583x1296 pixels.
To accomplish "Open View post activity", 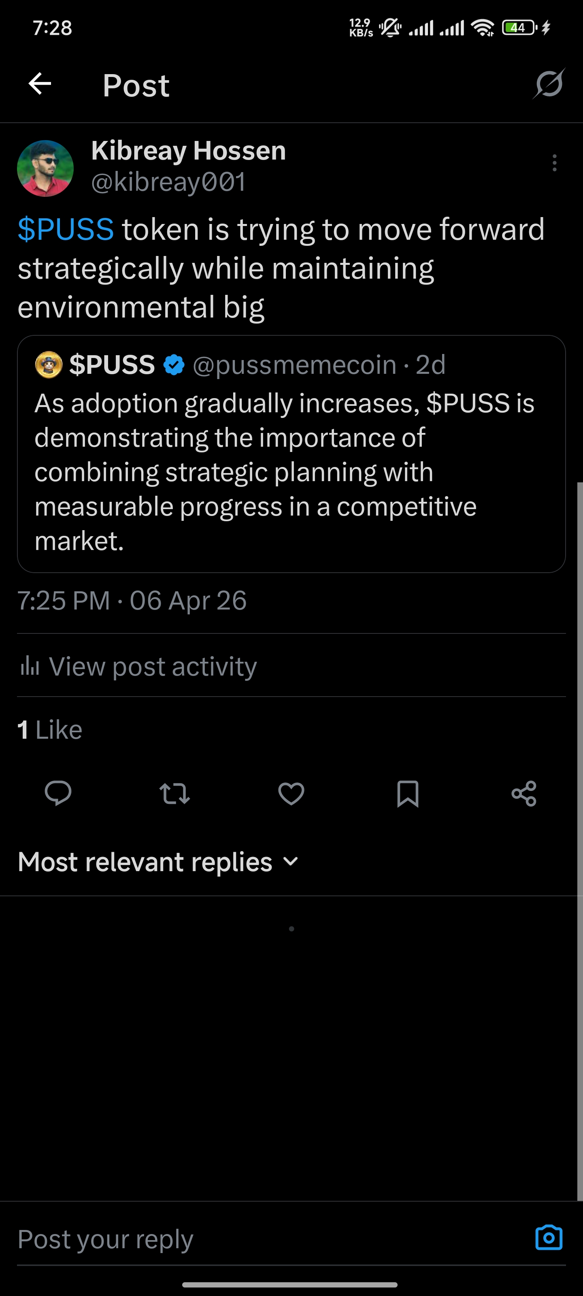I will pos(138,666).
